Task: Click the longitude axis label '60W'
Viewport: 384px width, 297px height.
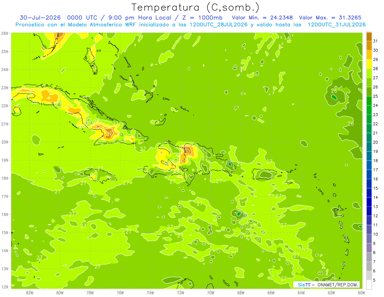Action: [361, 293]
